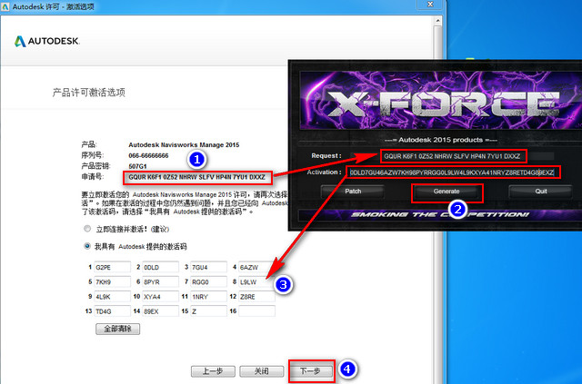Click the Close (关闭) button at the bottom
The width and height of the screenshot is (582, 384).
coord(261,371)
